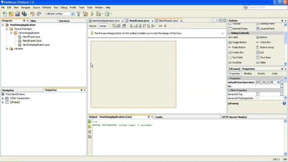Click the ellipsis button for defaultCloseOperation

282,82
